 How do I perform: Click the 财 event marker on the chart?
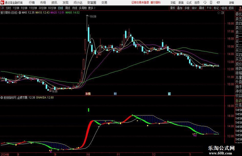[x=115, y=94]
